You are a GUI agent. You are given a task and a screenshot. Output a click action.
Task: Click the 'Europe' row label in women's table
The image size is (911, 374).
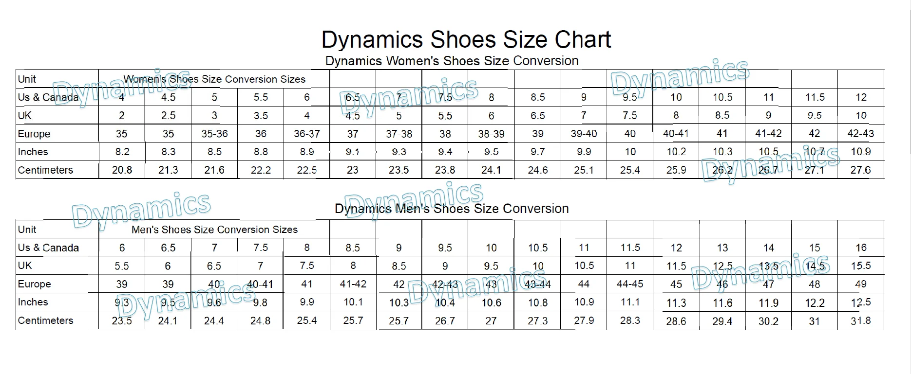(x=34, y=134)
